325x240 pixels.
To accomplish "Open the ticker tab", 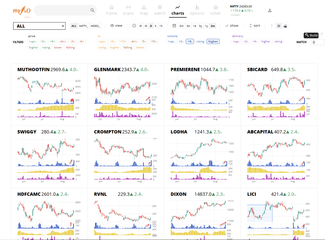I will pyautogui.click(x=216, y=10).
